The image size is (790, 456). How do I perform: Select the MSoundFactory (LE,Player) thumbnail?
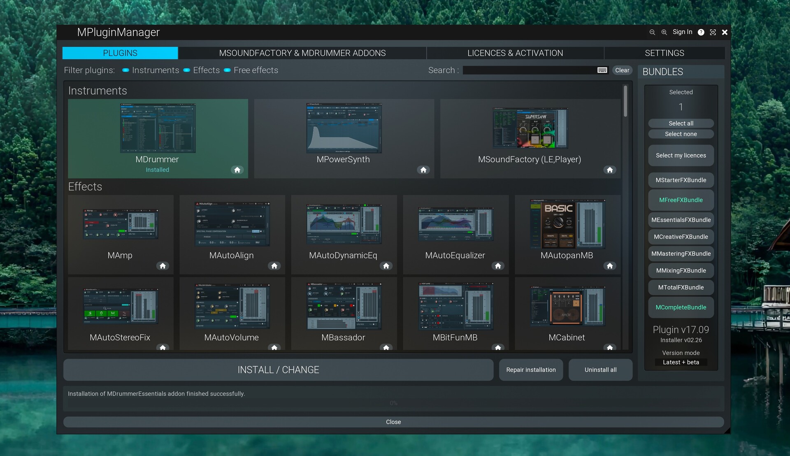click(x=530, y=128)
